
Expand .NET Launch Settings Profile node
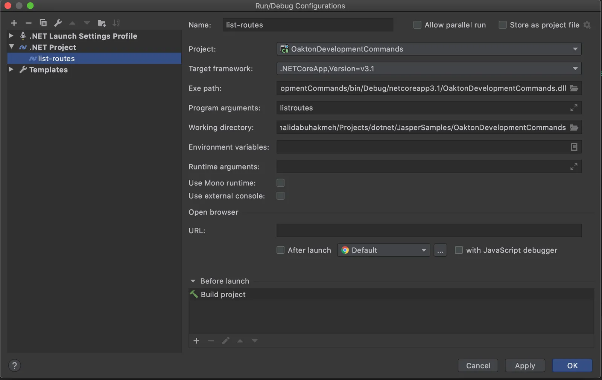(11, 36)
